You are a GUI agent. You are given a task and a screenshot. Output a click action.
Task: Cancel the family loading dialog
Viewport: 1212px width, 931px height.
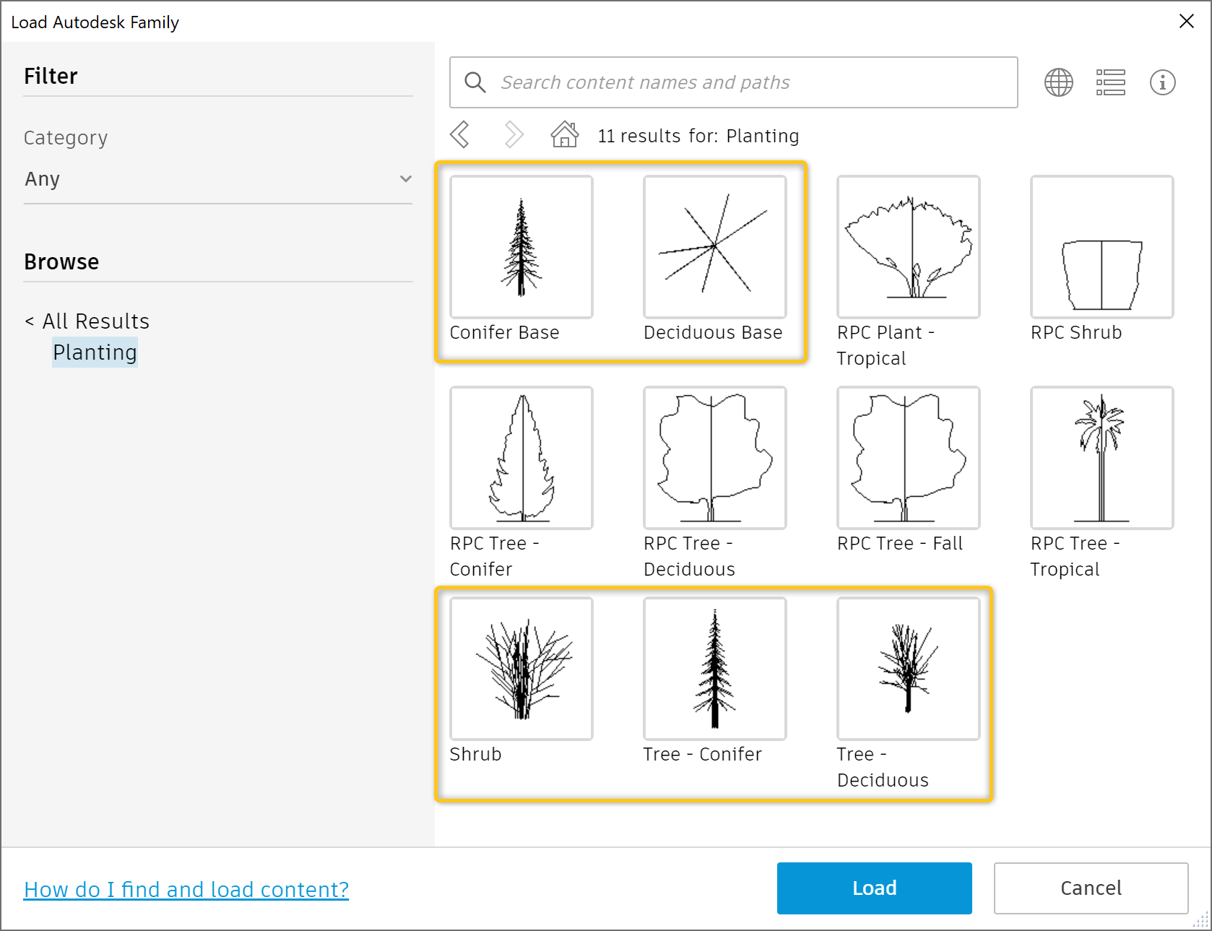tap(1091, 888)
